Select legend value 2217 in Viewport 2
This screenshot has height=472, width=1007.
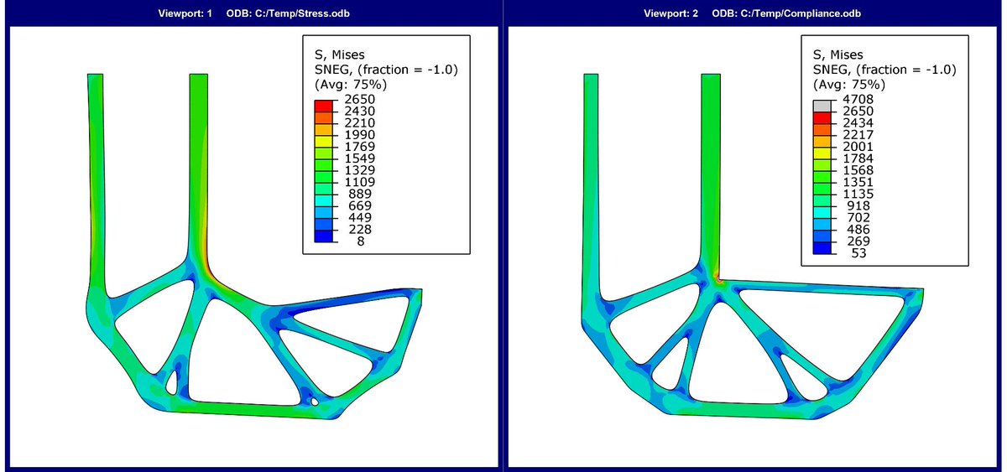858,135
